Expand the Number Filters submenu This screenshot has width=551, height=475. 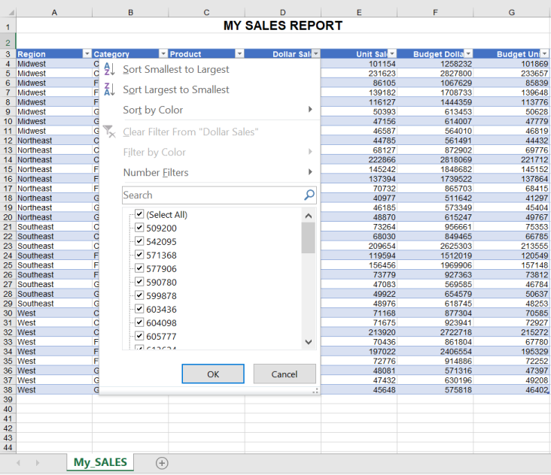click(x=218, y=172)
